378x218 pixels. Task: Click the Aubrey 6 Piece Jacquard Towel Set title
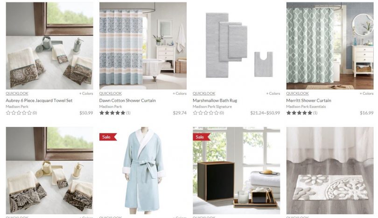pos(39,100)
